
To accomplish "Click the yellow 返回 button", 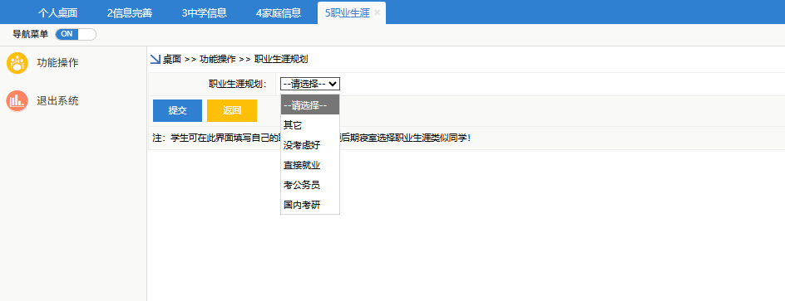I will [x=232, y=111].
